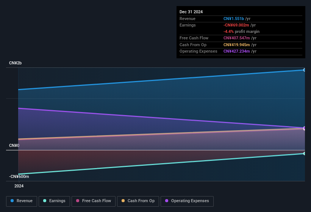Click the CN¥427.234m operating expenses value
Screen dimensions: 311x212
[237, 51]
